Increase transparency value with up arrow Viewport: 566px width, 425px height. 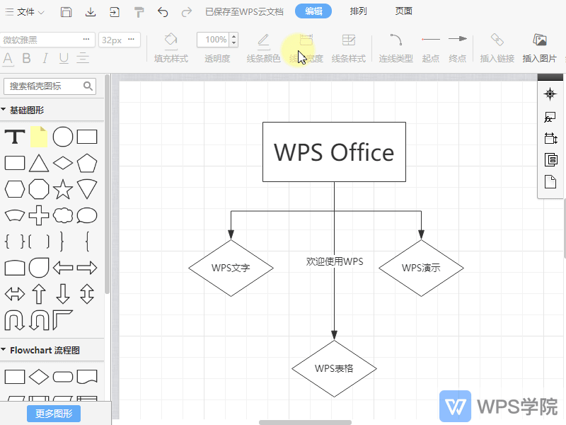pyautogui.click(x=234, y=36)
